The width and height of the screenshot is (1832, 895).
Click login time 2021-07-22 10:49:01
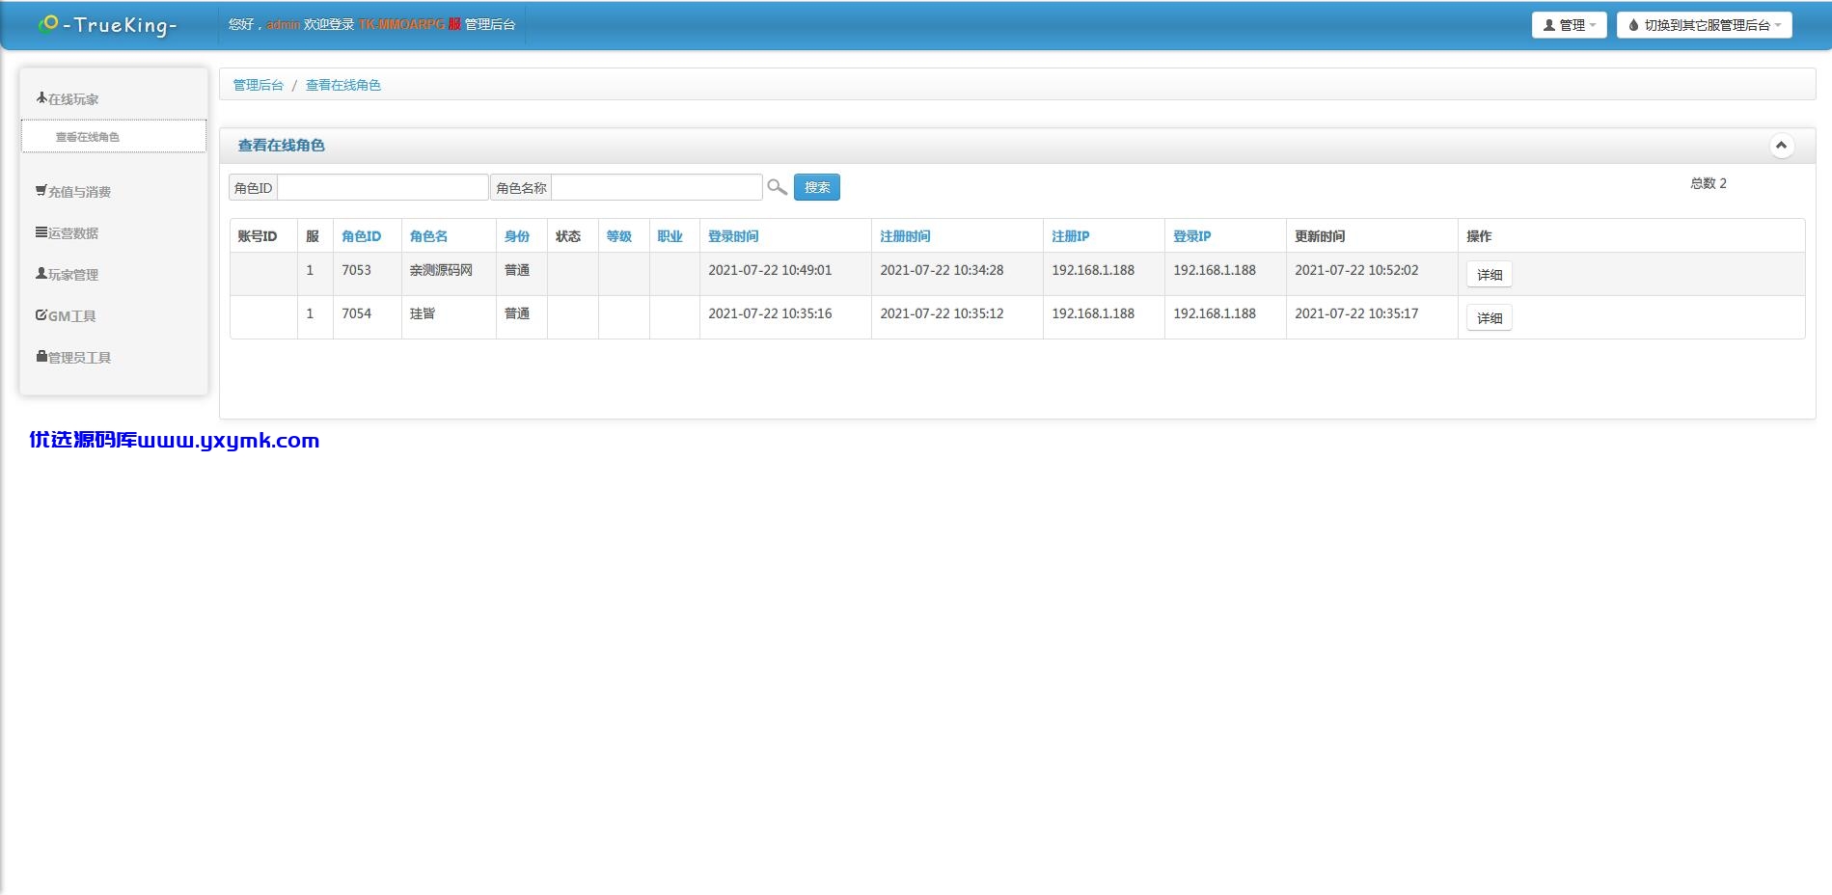(770, 270)
